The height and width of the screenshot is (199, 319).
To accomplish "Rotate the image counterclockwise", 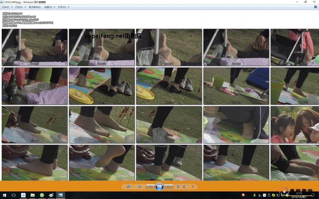I will click(x=178, y=186).
